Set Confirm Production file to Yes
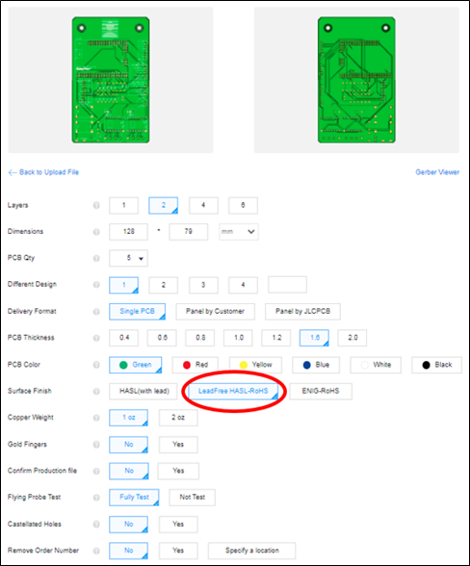This screenshot has height=566, width=470. point(178,471)
